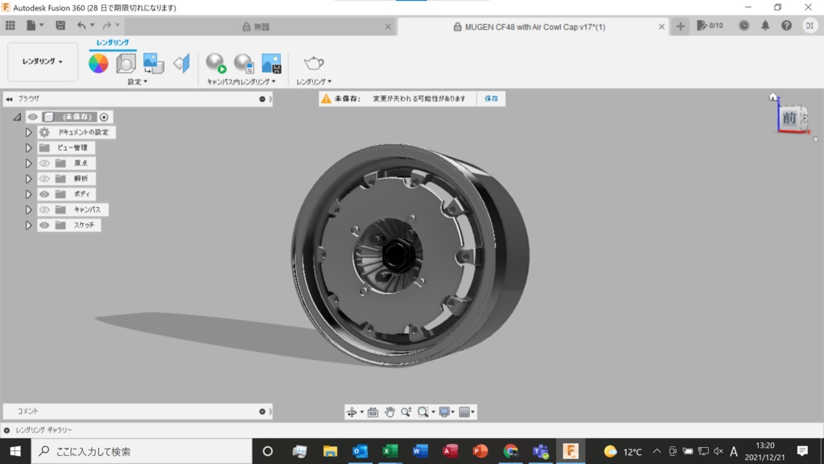Open user profile DI avatar
This screenshot has height=464, width=824.
810,25
